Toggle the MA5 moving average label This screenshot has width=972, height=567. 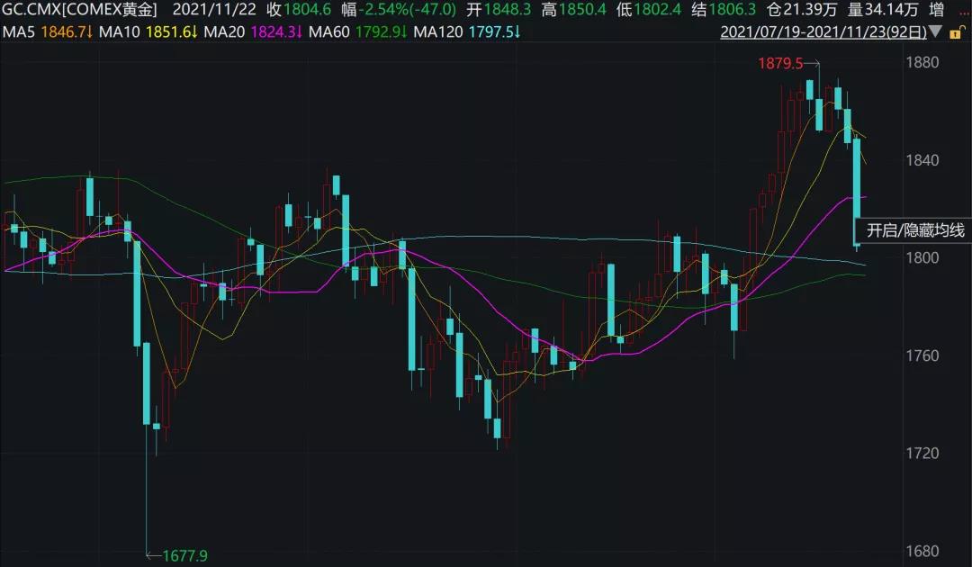(20, 32)
